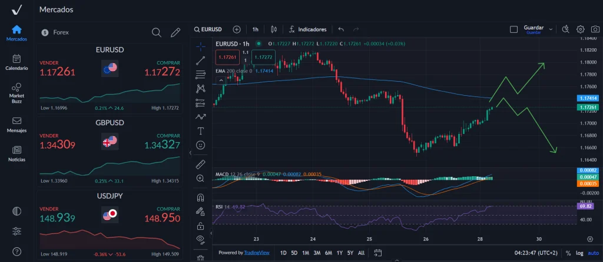
Task: Toggle the log scale option
Action: click(x=580, y=253)
